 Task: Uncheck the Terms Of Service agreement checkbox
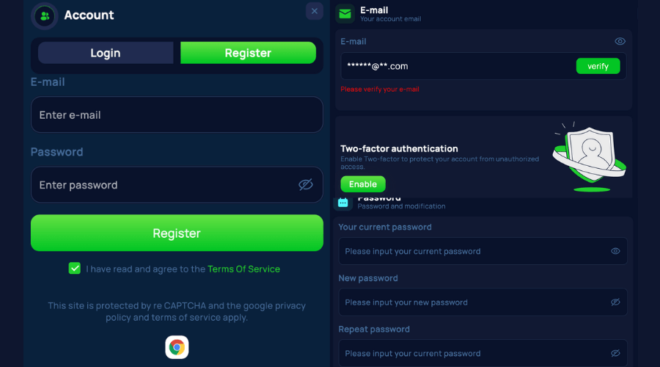click(75, 269)
